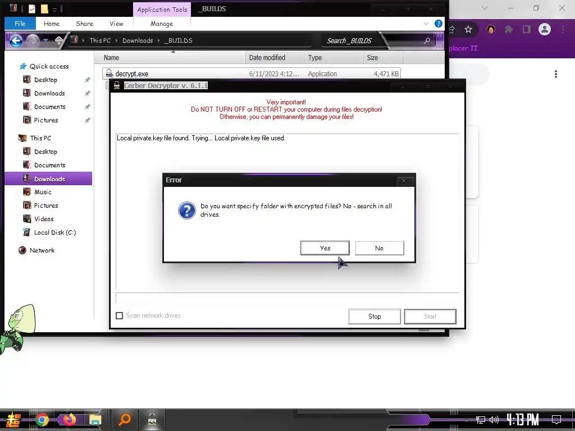Click the Chrome share page icon
Viewport: 575px width, 431px height.
[452, 29]
